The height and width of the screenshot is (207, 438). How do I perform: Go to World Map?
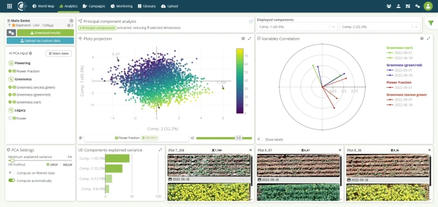click(x=43, y=6)
